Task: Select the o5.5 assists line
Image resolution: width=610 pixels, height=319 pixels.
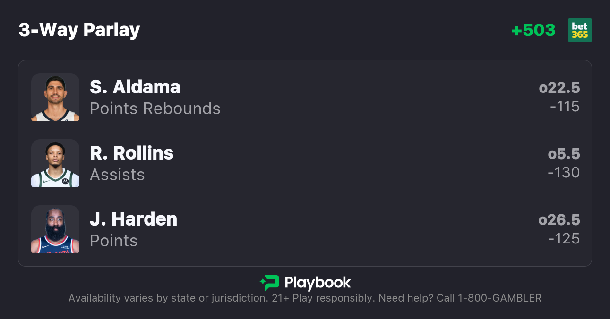Action: click(x=564, y=154)
